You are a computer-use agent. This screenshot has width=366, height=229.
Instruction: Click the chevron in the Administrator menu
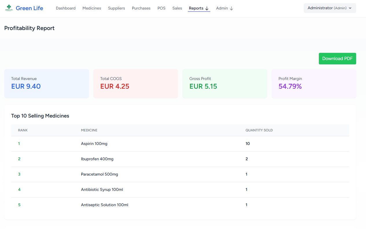350,8
